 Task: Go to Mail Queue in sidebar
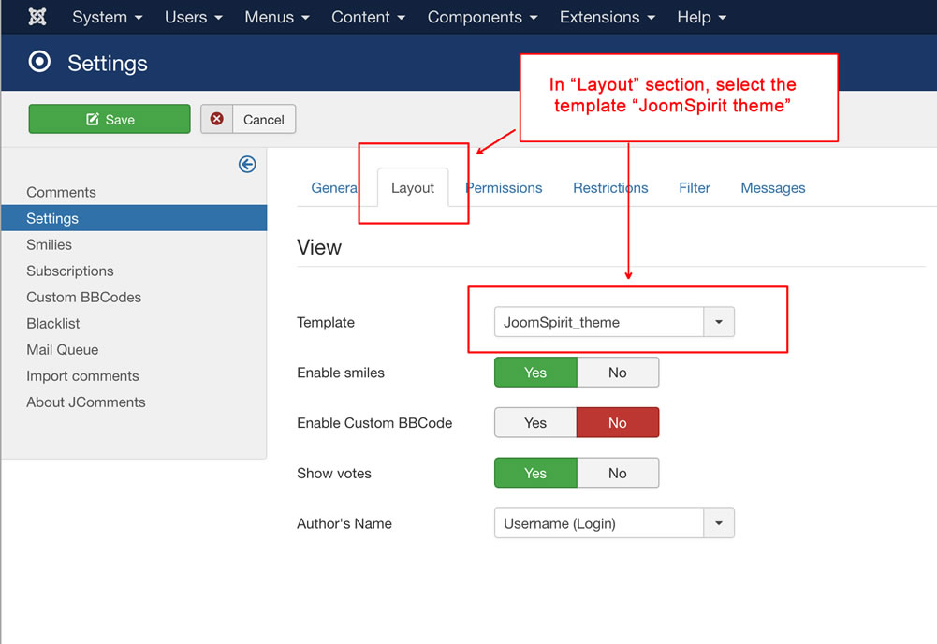tap(62, 349)
